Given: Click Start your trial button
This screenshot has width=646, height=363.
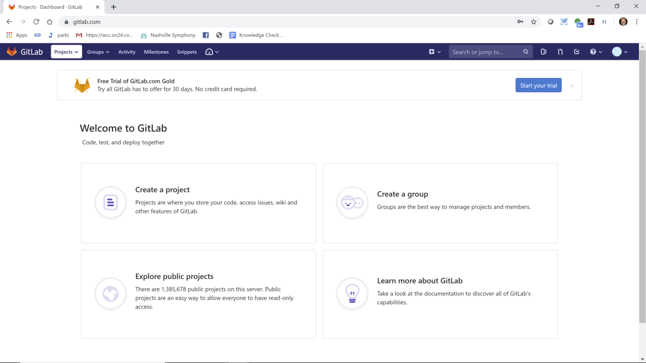Looking at the screenshot, I should (x=538, y=85).
